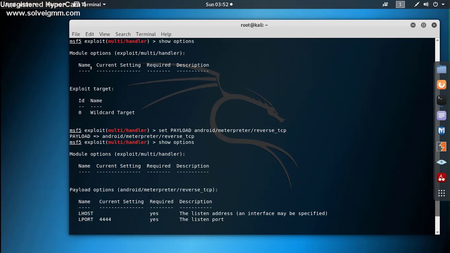Click the power icon in top bar
This screenshot has height=253, width=450.
[435, 5]
